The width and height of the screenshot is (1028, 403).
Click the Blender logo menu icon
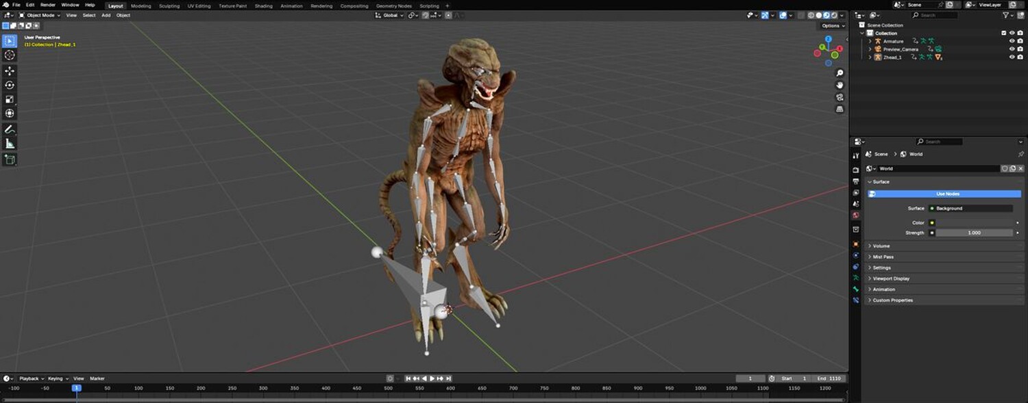coord(5,5)
